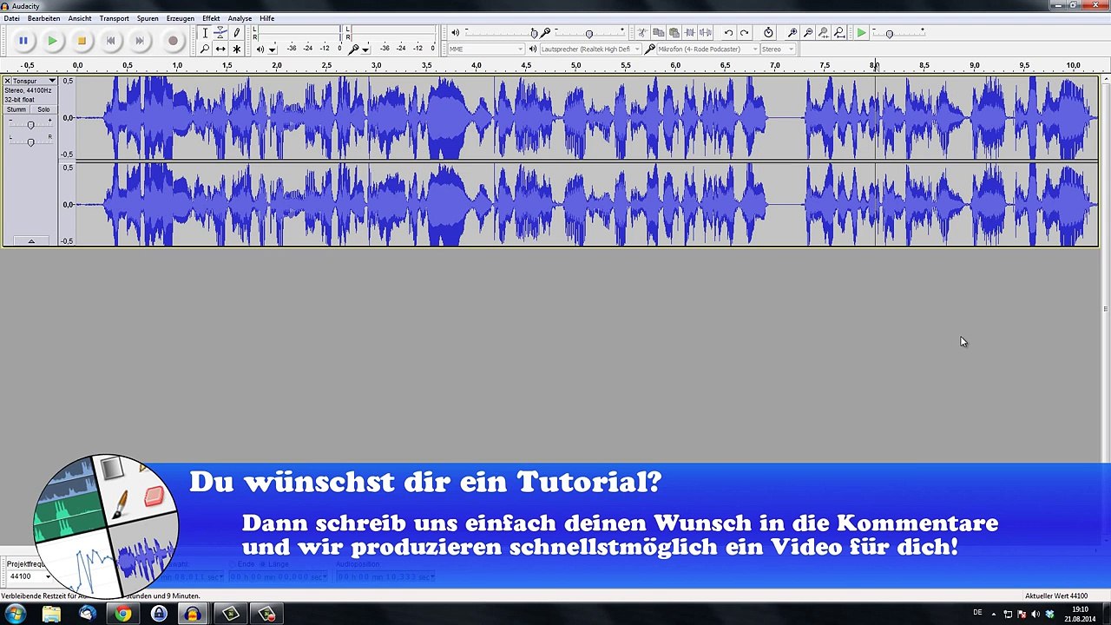Open the input meter microphone dropdown
The height and width of the screenshot is (625, 1111).
click(x=365, y=49)
